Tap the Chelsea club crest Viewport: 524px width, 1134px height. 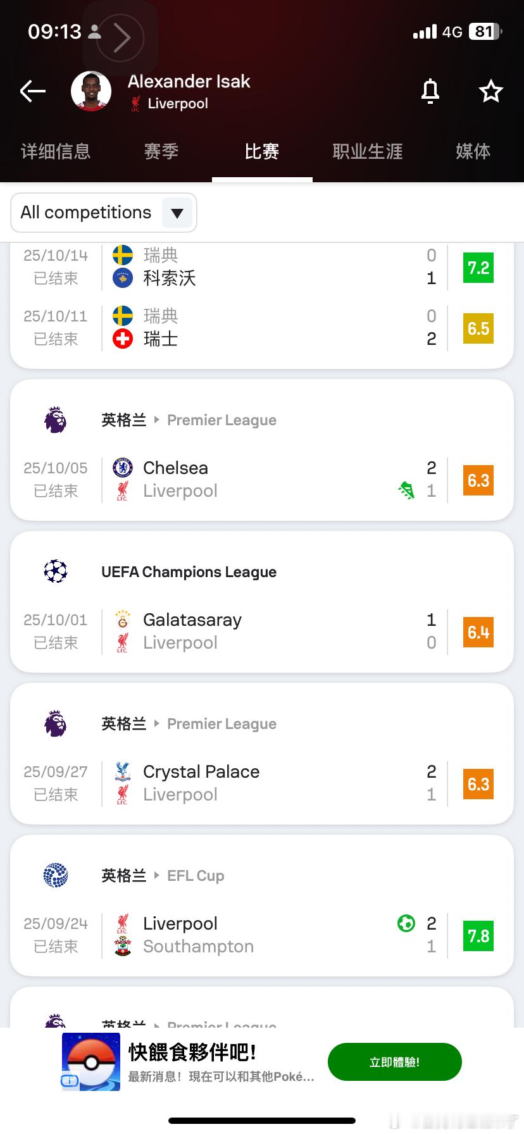pos(122,468)
